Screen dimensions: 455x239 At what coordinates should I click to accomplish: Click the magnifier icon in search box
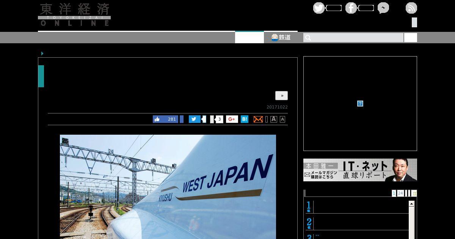(308, 38)
